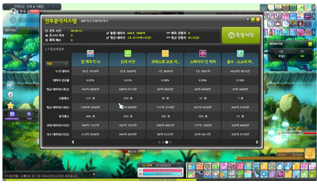Expand chat window with plus button
Viewport: 317px width, 185px height.
pyautogui.click(x=94, y=174)
